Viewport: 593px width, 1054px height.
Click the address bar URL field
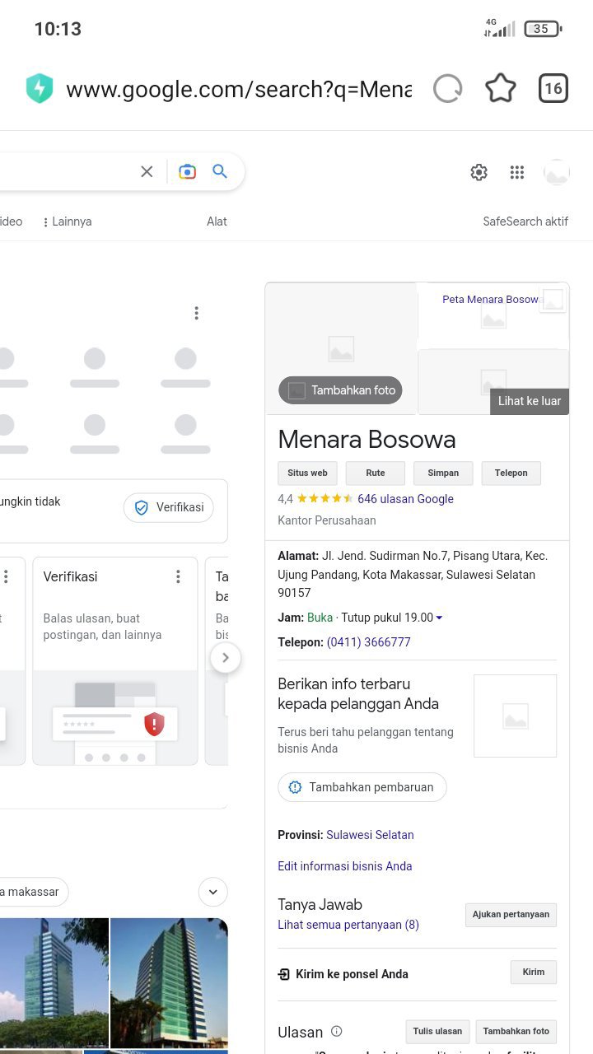tap(239, 89)
